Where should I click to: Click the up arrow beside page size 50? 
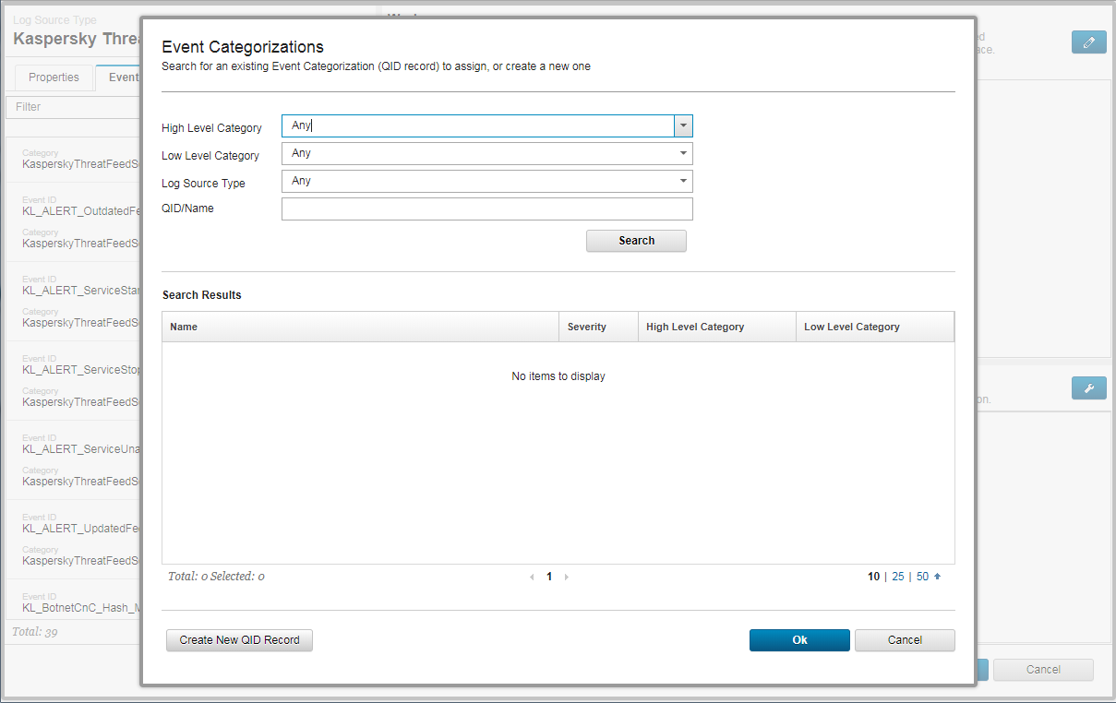tap(938, 577)
